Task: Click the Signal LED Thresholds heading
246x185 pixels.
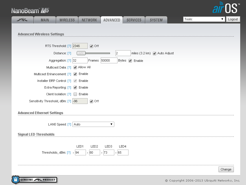Action: [x=36, y=134]
